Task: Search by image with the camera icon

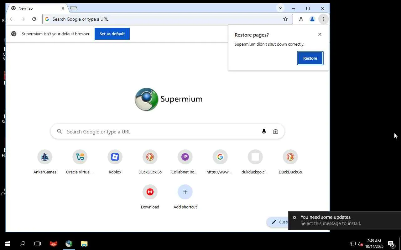Action: [x=275, y=132]
